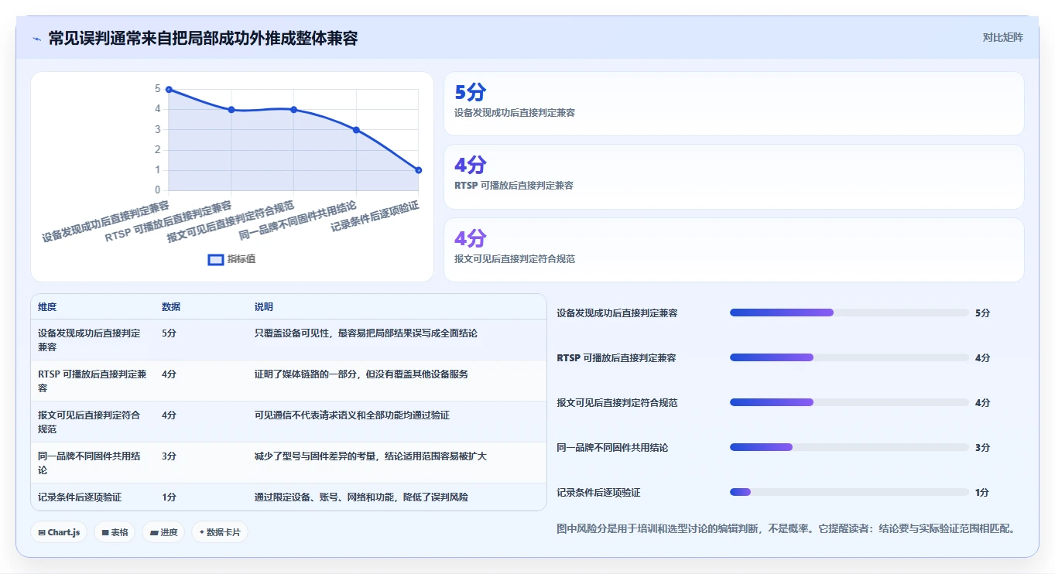Click y-axis label 3 on chart
The width and height of the screenshot is (1055, 574).
pyautogui.click(x=157, y=130)
